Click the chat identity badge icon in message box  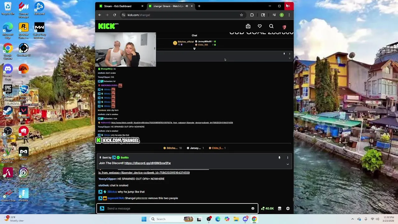coord(102,208)
